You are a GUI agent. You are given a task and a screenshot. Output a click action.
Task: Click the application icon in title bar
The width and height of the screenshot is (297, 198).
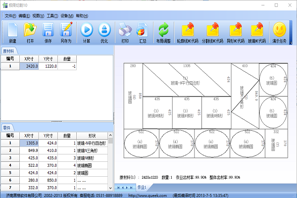point(5,5)
